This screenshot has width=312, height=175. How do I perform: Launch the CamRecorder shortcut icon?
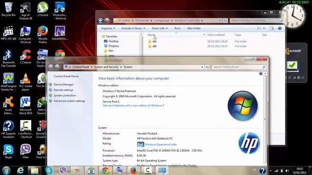click(x=25, y=130)
